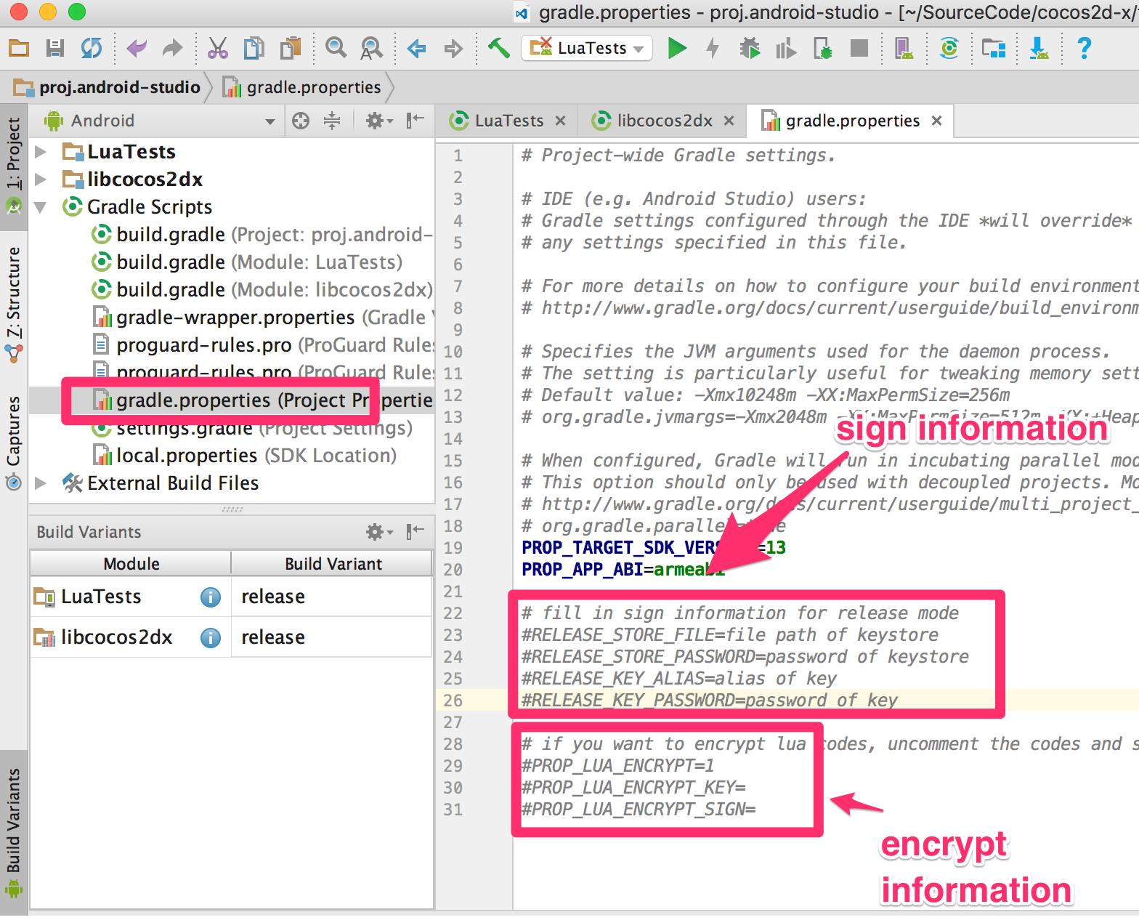Click the Debug app bug icon

(750, 49)
